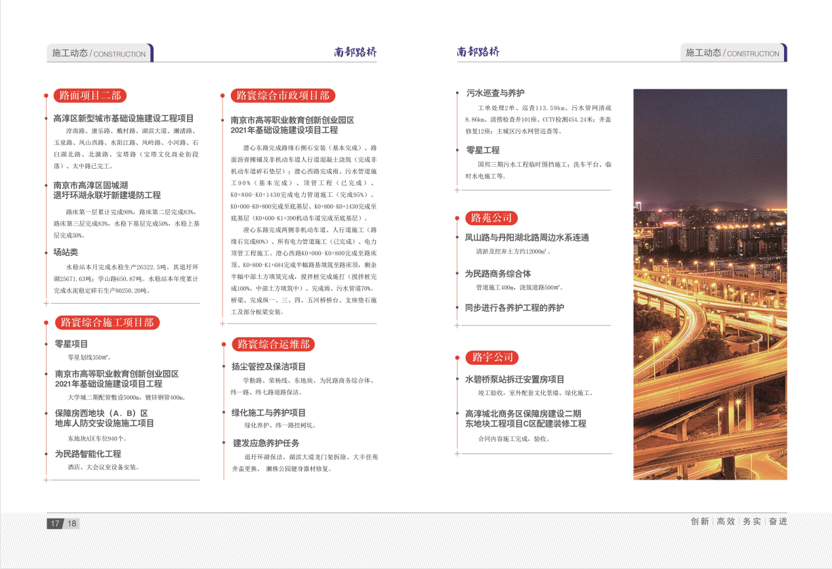Click the line 清淤及挖弃土方约12000m³
832x569 pixels.
513,251
